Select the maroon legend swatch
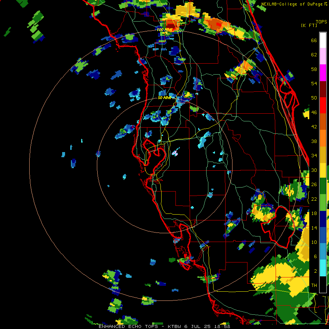The height and width of the screenshot is (329, 329). [323, 89]
